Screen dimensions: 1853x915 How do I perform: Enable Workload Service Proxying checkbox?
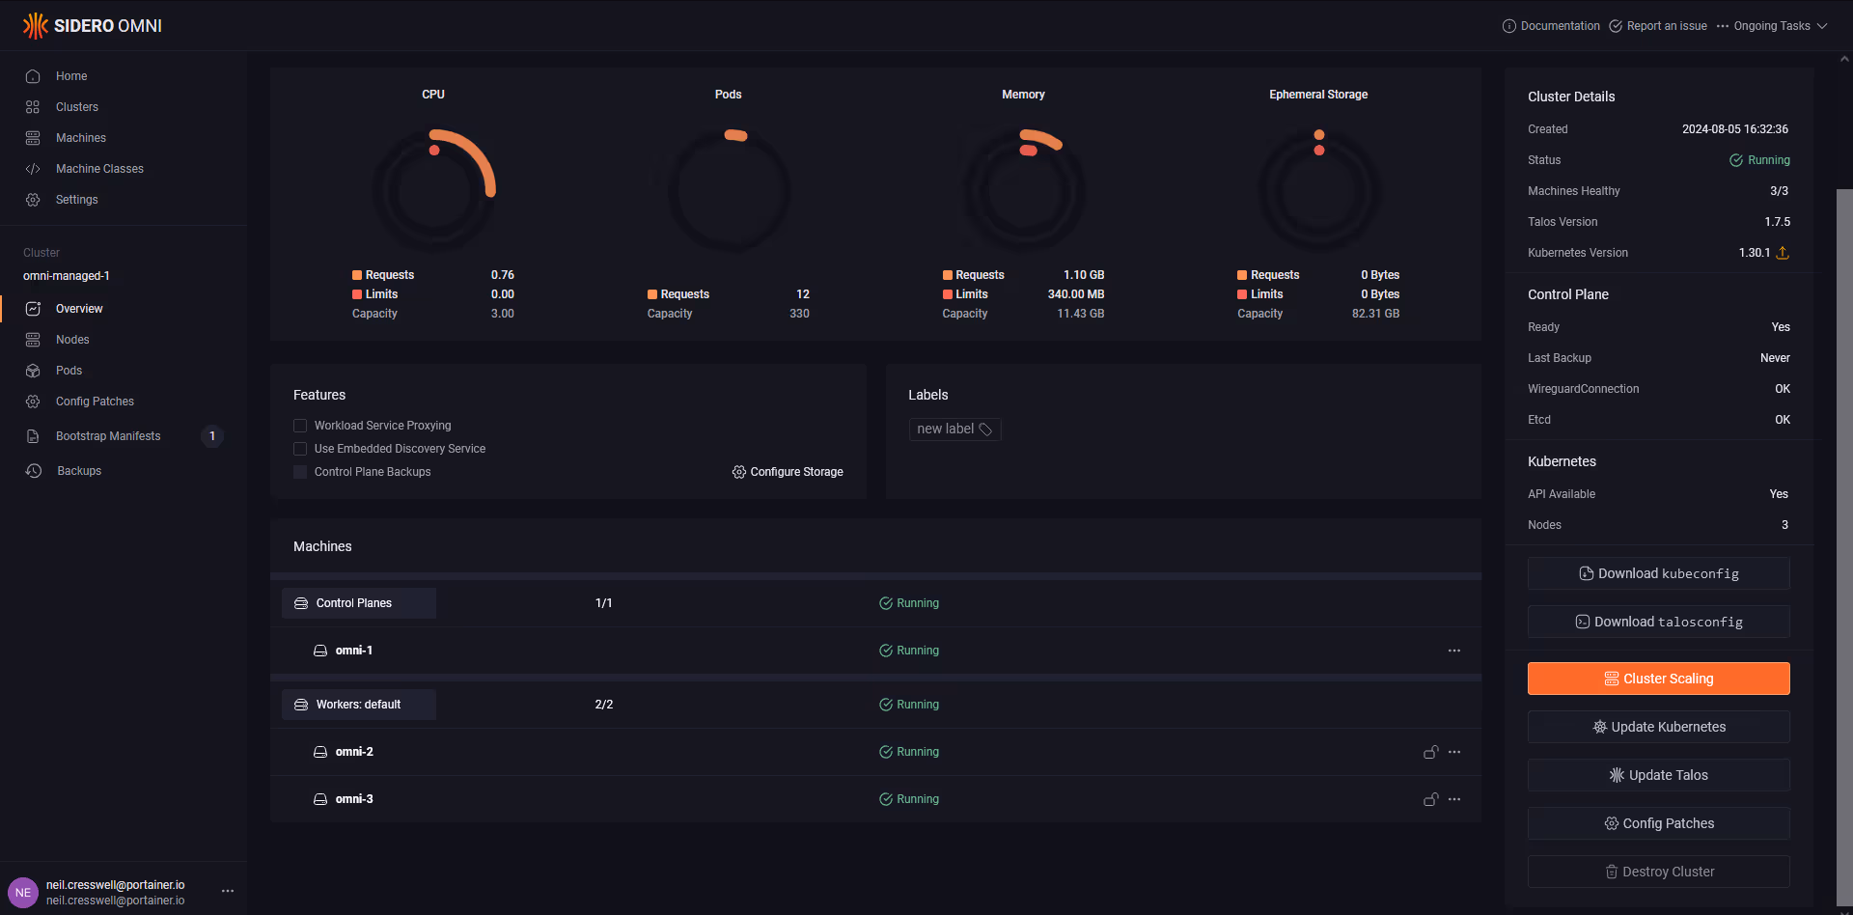point(300,426)
